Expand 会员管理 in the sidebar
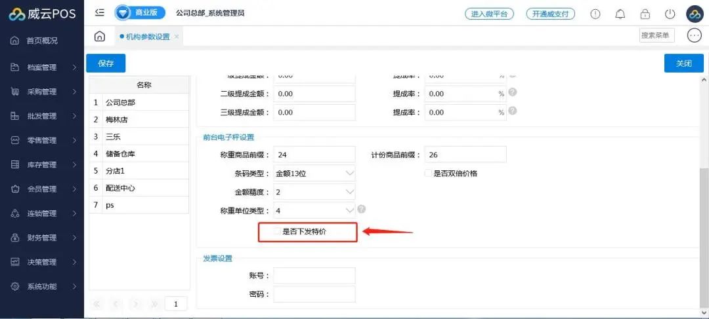Screen dimensions: 709x319 [x=42, y=189]
